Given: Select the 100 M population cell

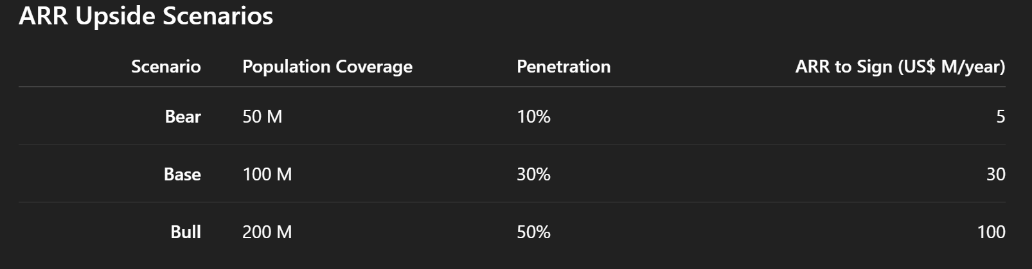Looking at the screenshot, I should (x=267, y=174).
